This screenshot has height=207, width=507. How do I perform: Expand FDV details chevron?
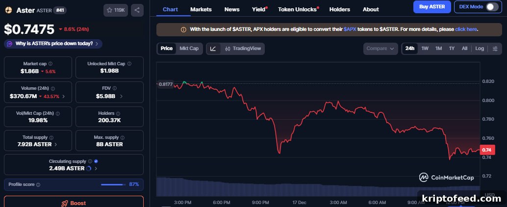(121, 96)
